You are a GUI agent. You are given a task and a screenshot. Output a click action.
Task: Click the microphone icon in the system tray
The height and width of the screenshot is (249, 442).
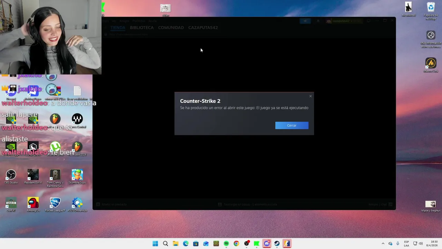pos(398,243)
